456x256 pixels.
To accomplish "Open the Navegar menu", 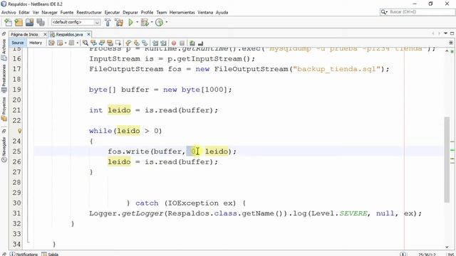I will pos(49,12).
